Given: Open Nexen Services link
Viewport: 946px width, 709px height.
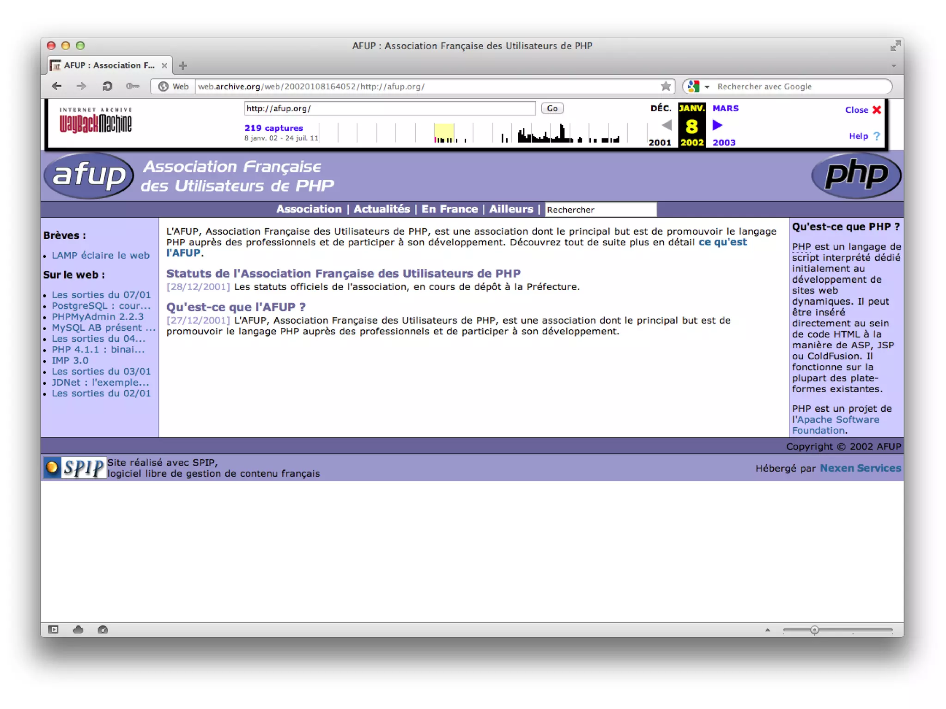Looking at the screenshot, I should tap(860, 468).
